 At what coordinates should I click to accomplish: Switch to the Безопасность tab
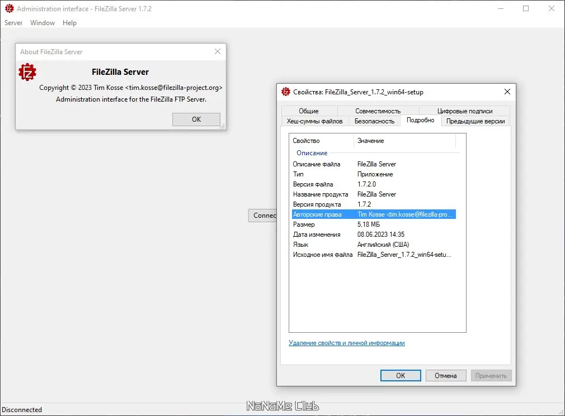[x=374, y=121]
